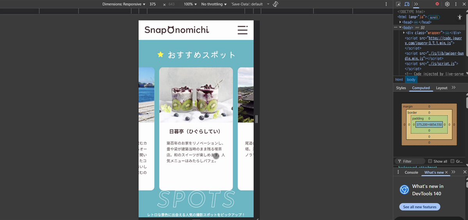The image size is (468, 220).
Task: Toggle the device toolbar icon
Action: pyautogui.click(x=407, y=4)
